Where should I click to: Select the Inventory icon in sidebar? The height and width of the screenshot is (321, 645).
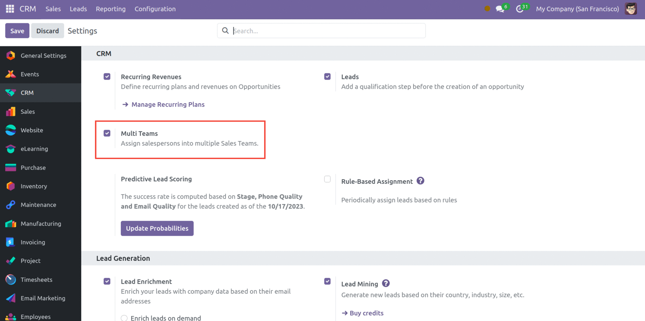pyautogui.click(x=11, y=186)
